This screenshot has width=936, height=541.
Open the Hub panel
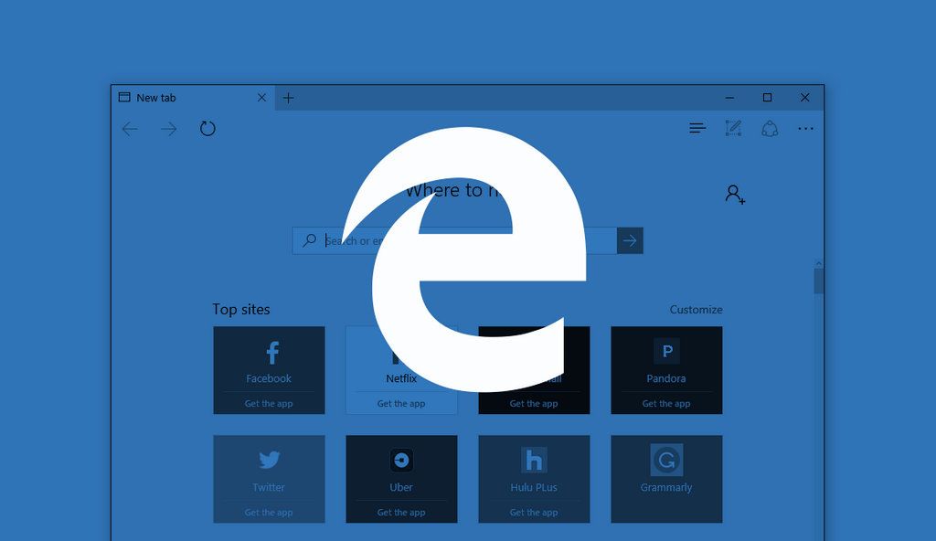tap(697, 128)
